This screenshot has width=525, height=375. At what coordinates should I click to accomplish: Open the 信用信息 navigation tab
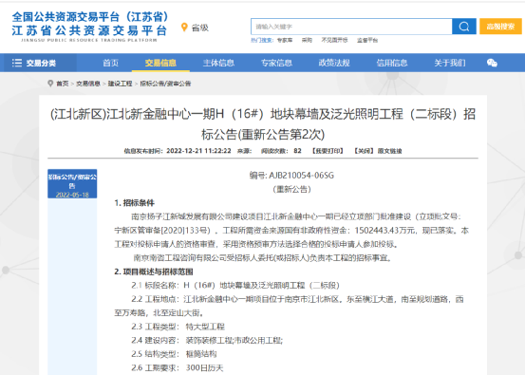coord(392,63)
